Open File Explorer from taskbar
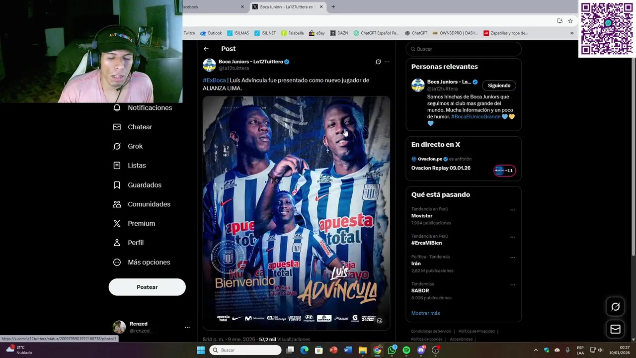 tap(363, 350)
